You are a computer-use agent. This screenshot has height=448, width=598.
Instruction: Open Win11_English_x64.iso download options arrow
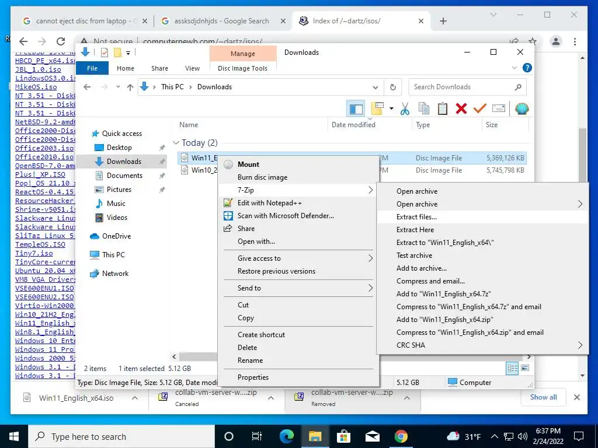[135, 398]
